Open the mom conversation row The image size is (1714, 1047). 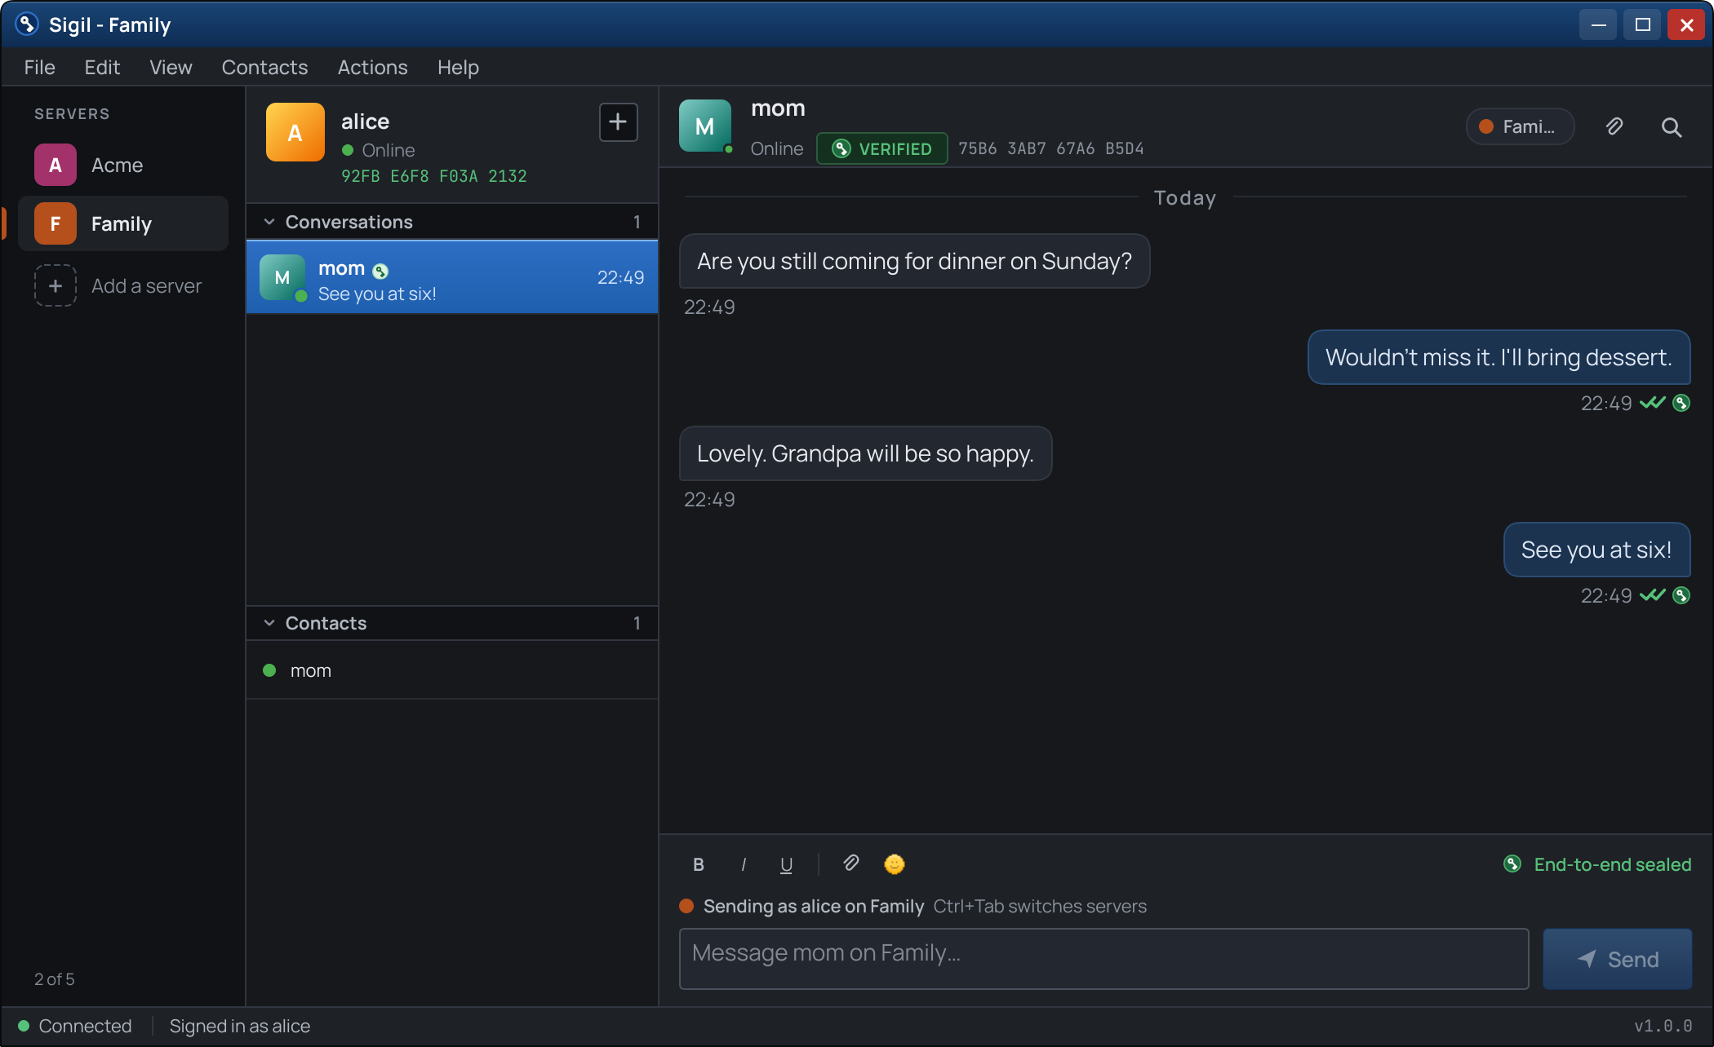pos(452,277)
